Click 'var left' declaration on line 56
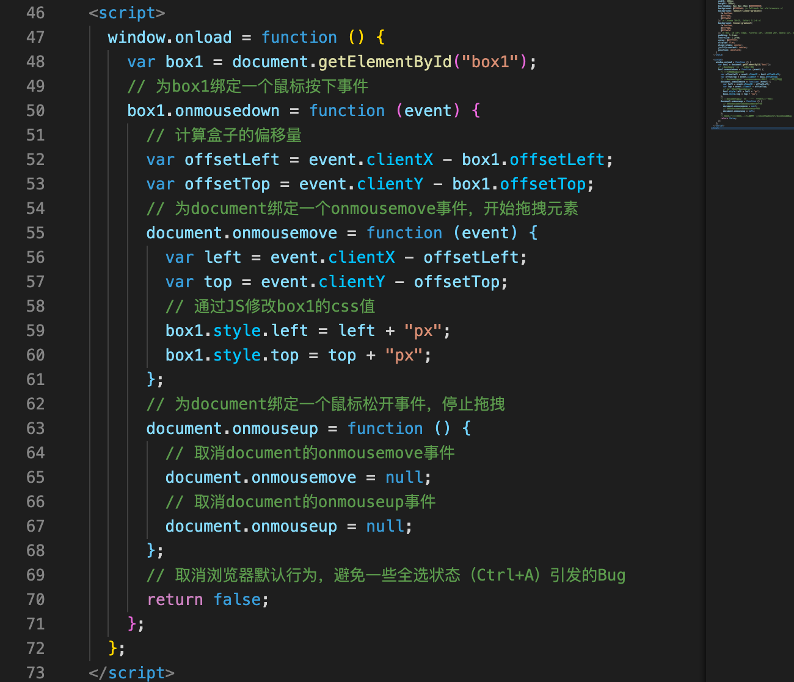 tap(203, 257)
